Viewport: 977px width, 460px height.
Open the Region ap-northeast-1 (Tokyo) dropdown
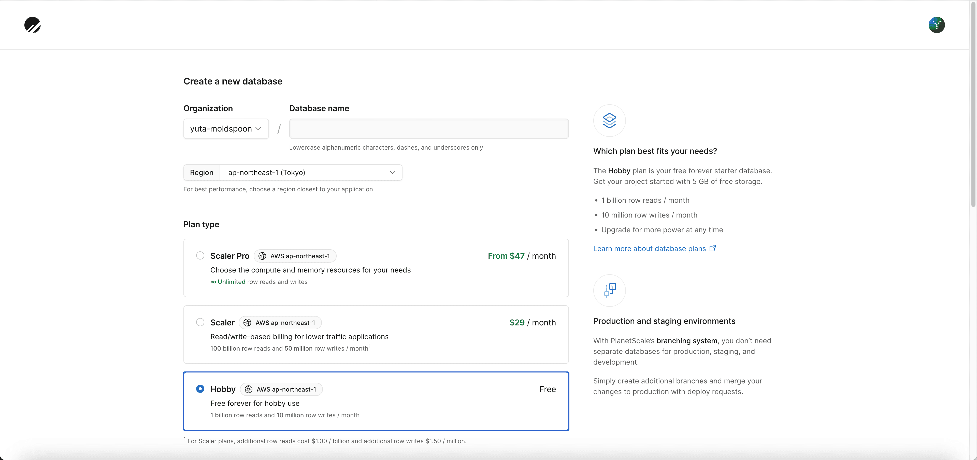point(311,172)
